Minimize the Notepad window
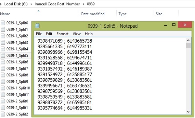 [x=165, y=25]
